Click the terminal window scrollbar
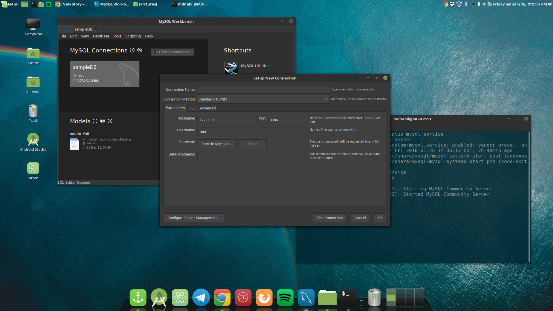Screen dimensions: 553x311 (x=529, y=197)
